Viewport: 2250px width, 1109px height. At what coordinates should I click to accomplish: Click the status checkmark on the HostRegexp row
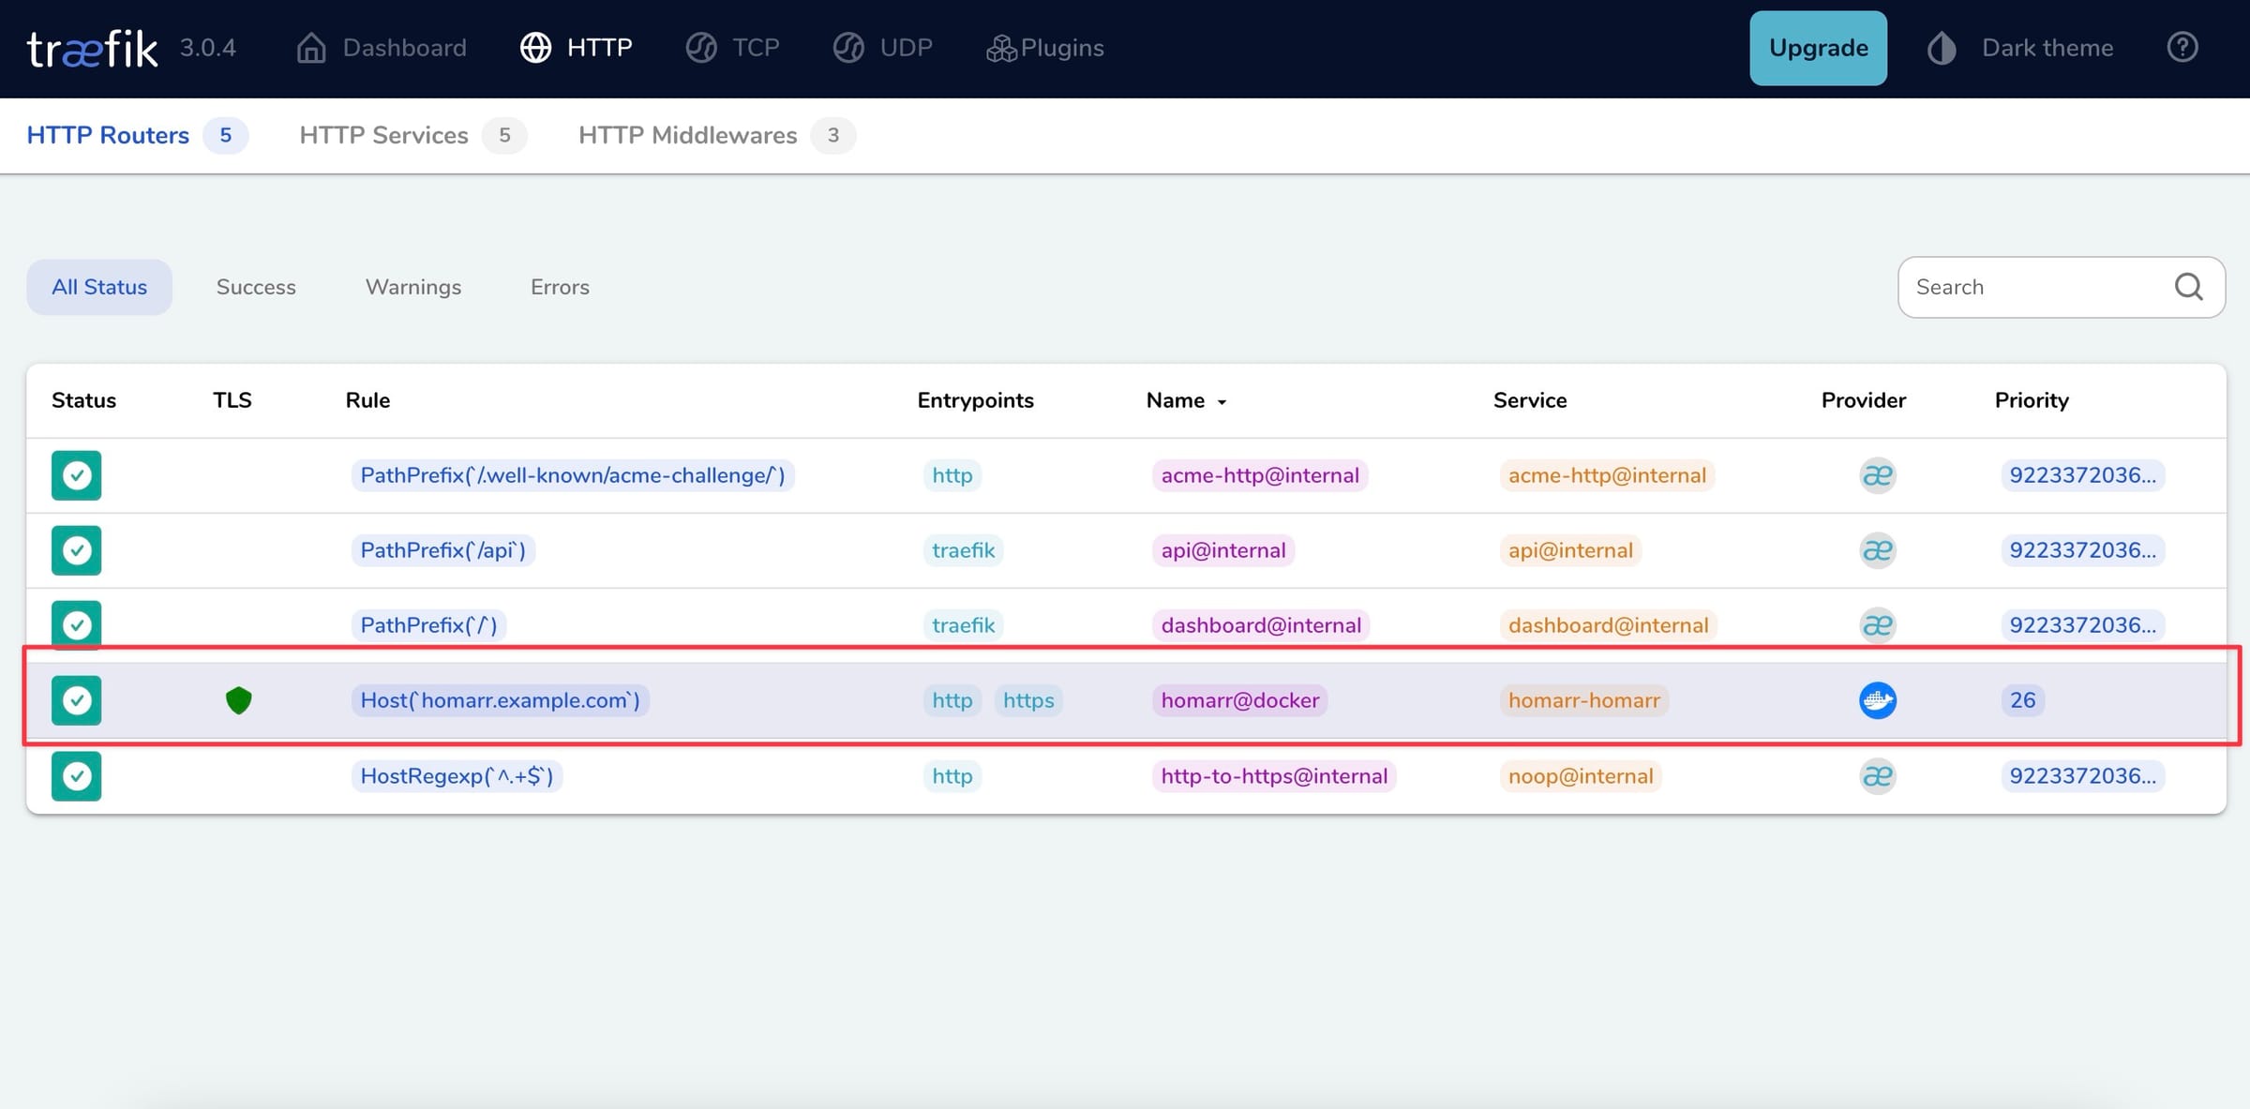[76, 776]
